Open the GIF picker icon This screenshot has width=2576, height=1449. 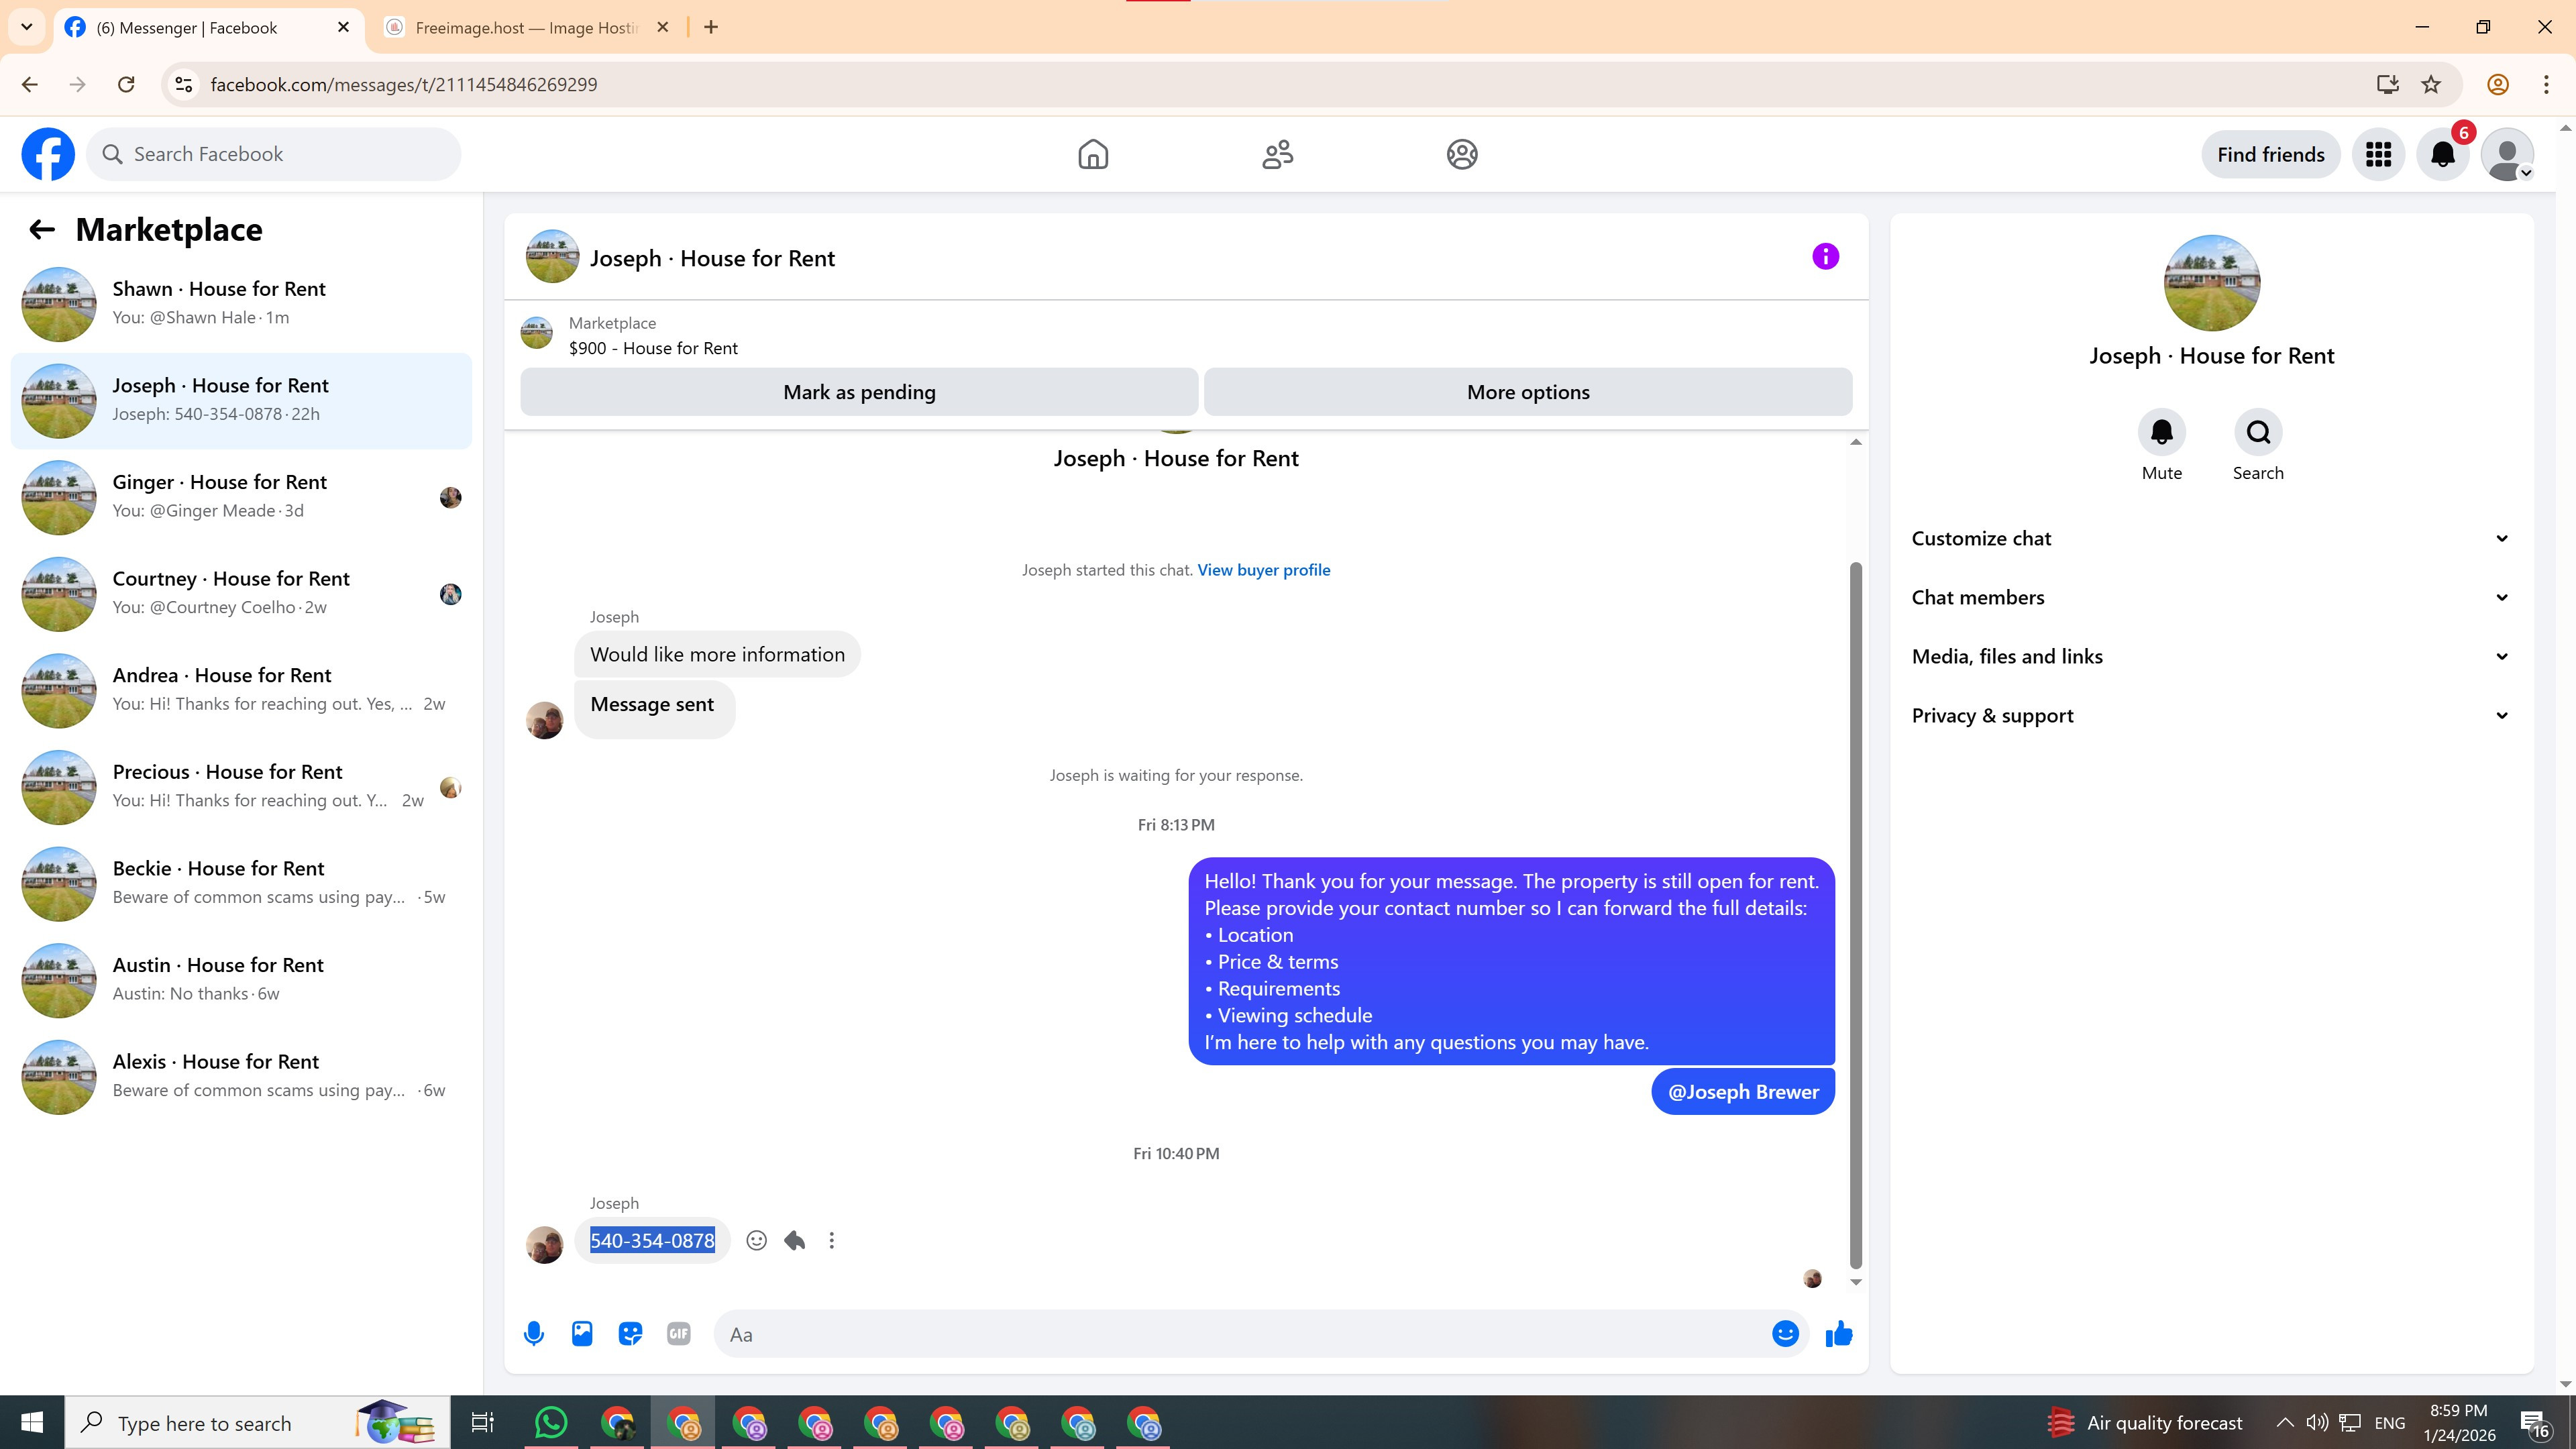(678, 1333)
